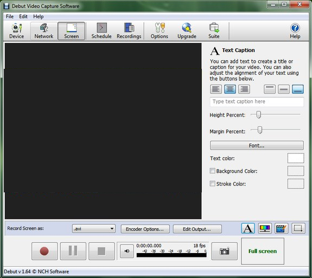
Task: Click the text caption input field
Action: (257, 102)
